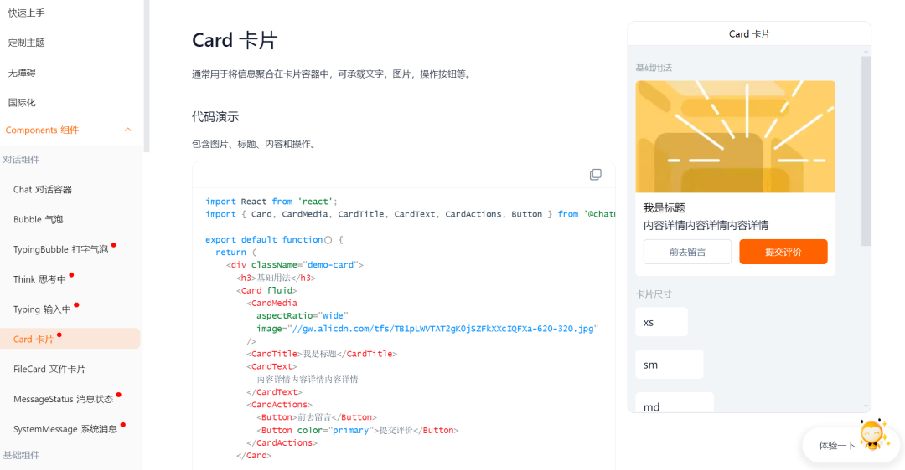The image size is (905, 470).
Task: Click the 内容详情内容详情内容详情 text in preview
Action: click(706, 225)
